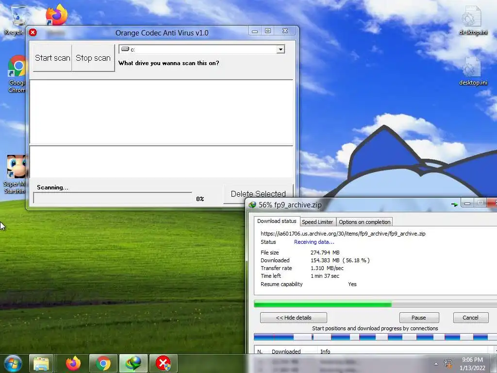
Task: Maximize the Orange Codec Anti Virus window
Action: coord(268,31)
